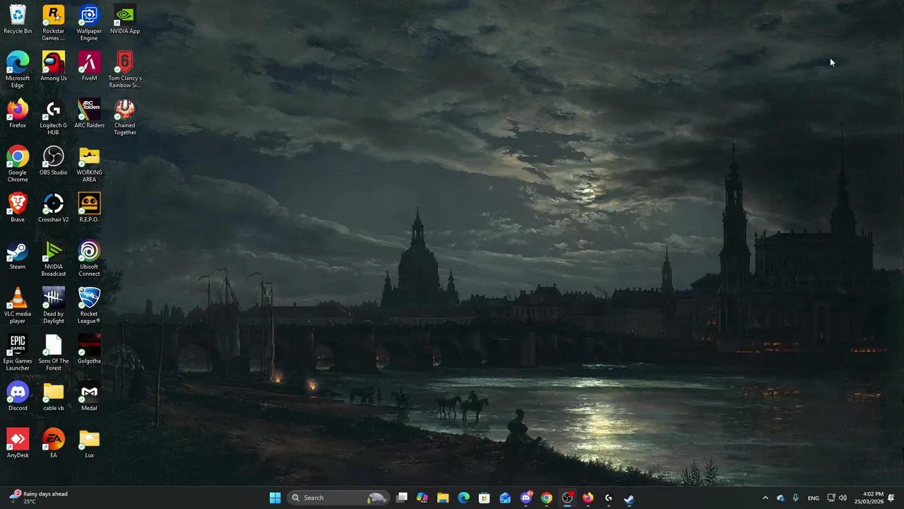Open Wallpaper Engine desktop shortcut

(89, 23)
